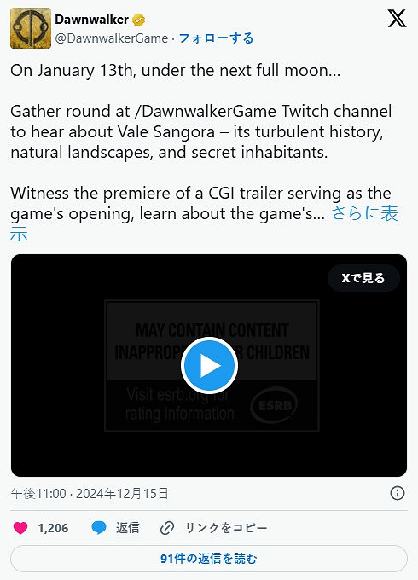Click リンクをコピー text
Image resolution: width=418 pixels, height=580 pixels.
(226, 528)
